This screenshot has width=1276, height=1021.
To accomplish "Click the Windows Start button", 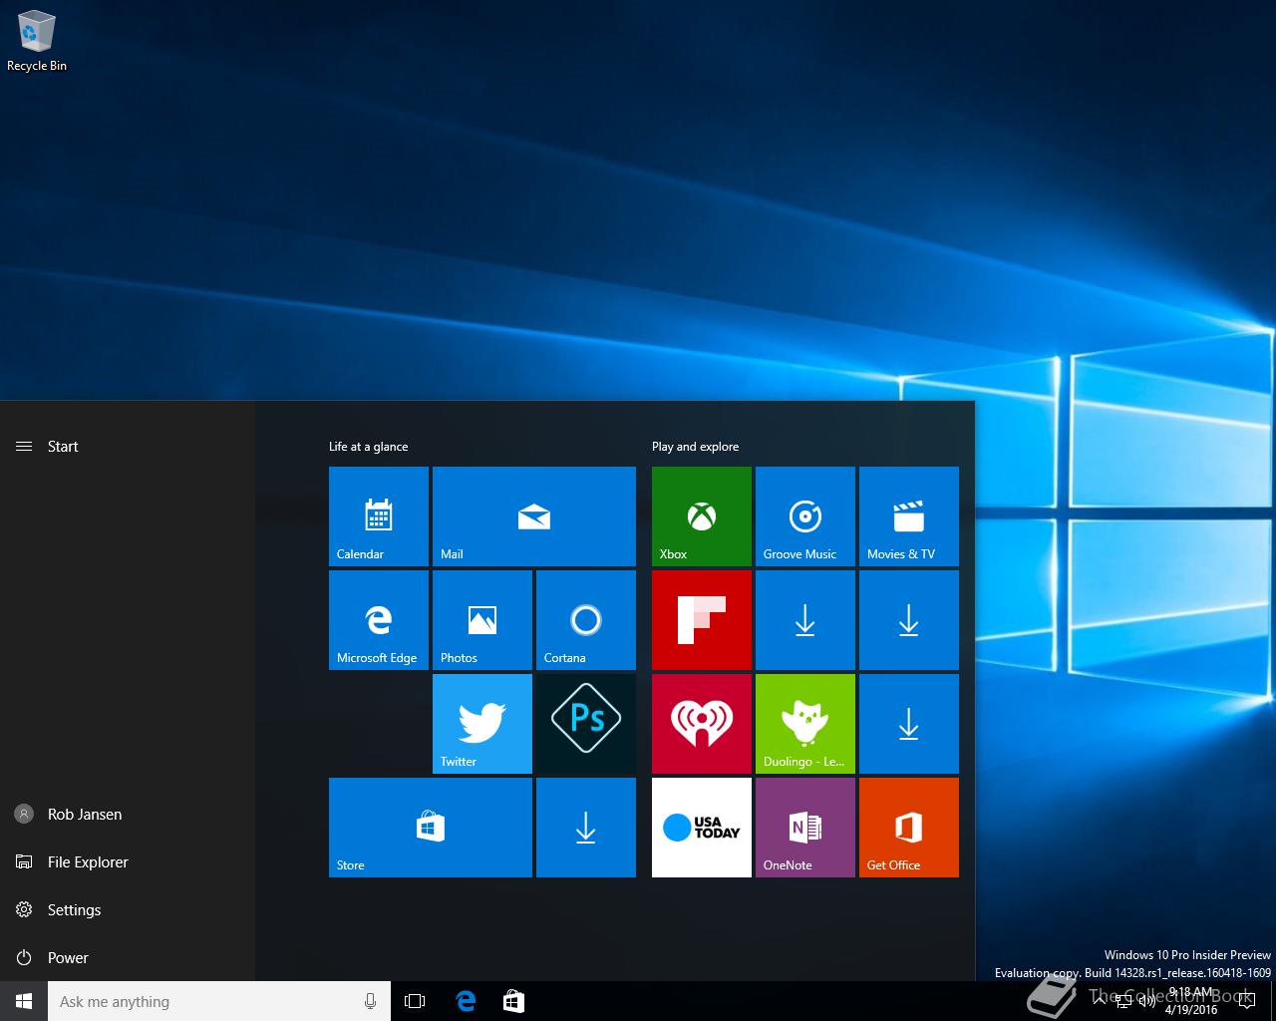I will pos(24,1001).
